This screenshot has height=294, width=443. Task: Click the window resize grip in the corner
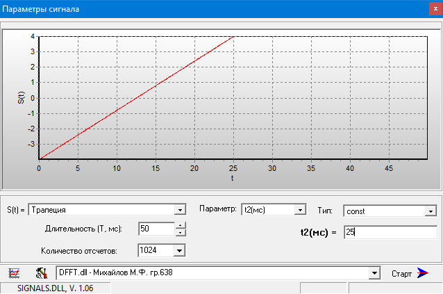coord(437,289)
